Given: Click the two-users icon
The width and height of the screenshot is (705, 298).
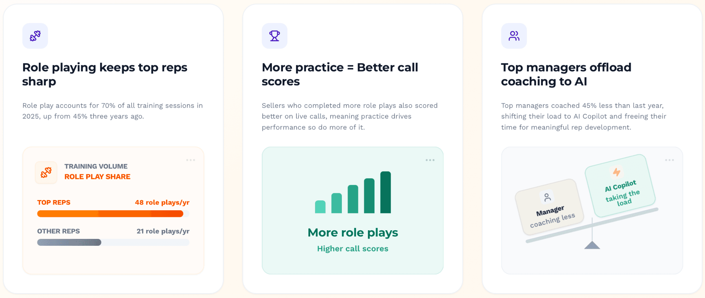Looking at the screenshot, I should (x=514, y=36).
